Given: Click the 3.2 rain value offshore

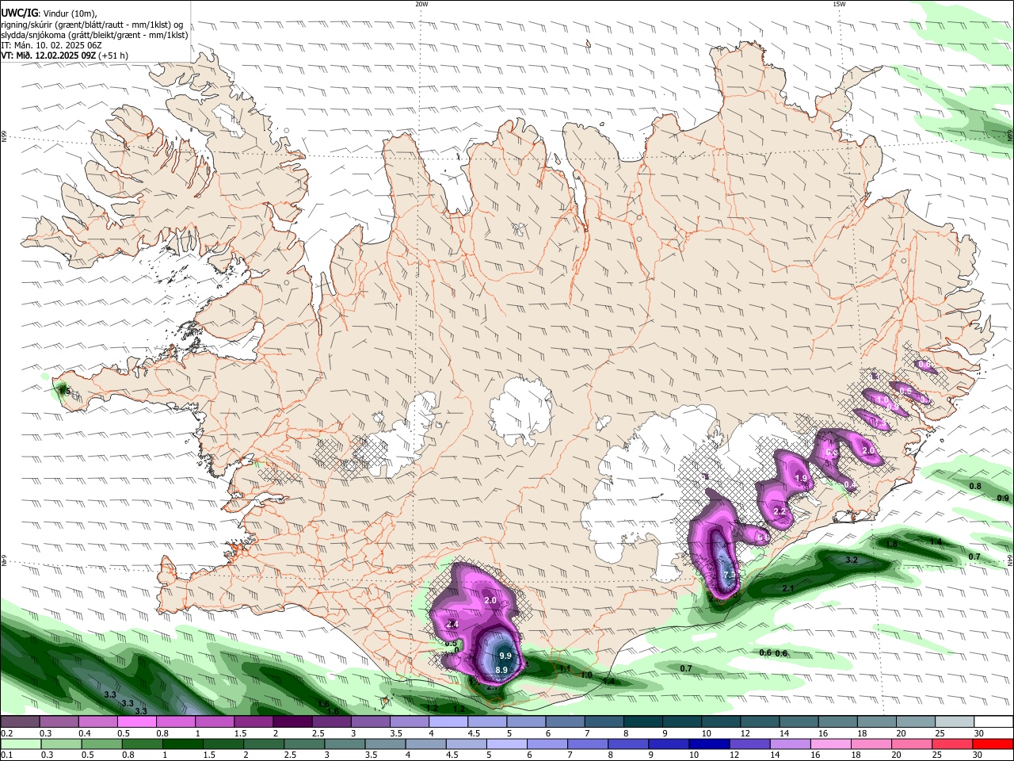Looking at the screenshot, I should pyautogui.click(x=852, y=560).
